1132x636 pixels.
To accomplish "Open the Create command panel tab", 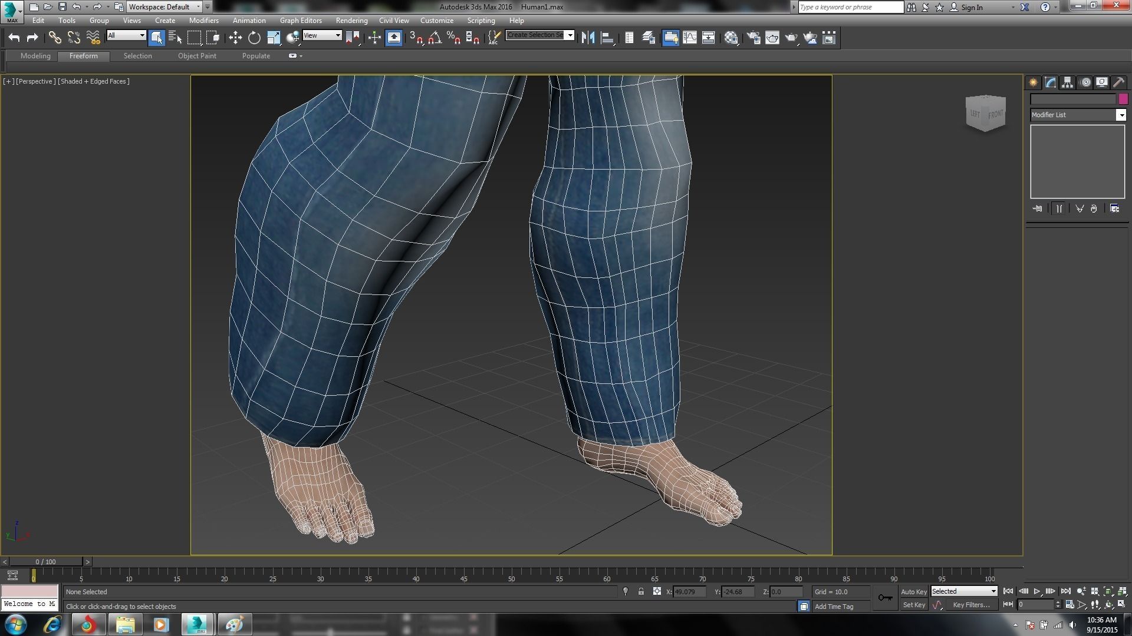I will 1033,82.
